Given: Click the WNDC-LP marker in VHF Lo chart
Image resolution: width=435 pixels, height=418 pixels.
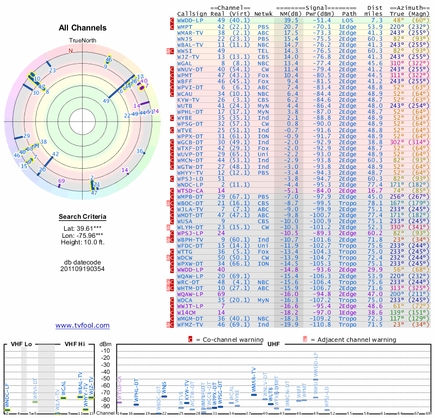Looking at the screenshot, I should tap(7, 410).
